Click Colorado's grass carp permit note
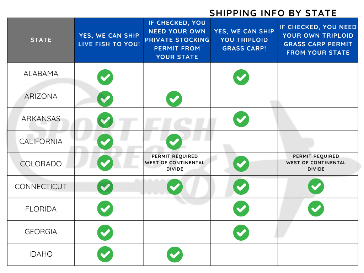 pos(316,162)
